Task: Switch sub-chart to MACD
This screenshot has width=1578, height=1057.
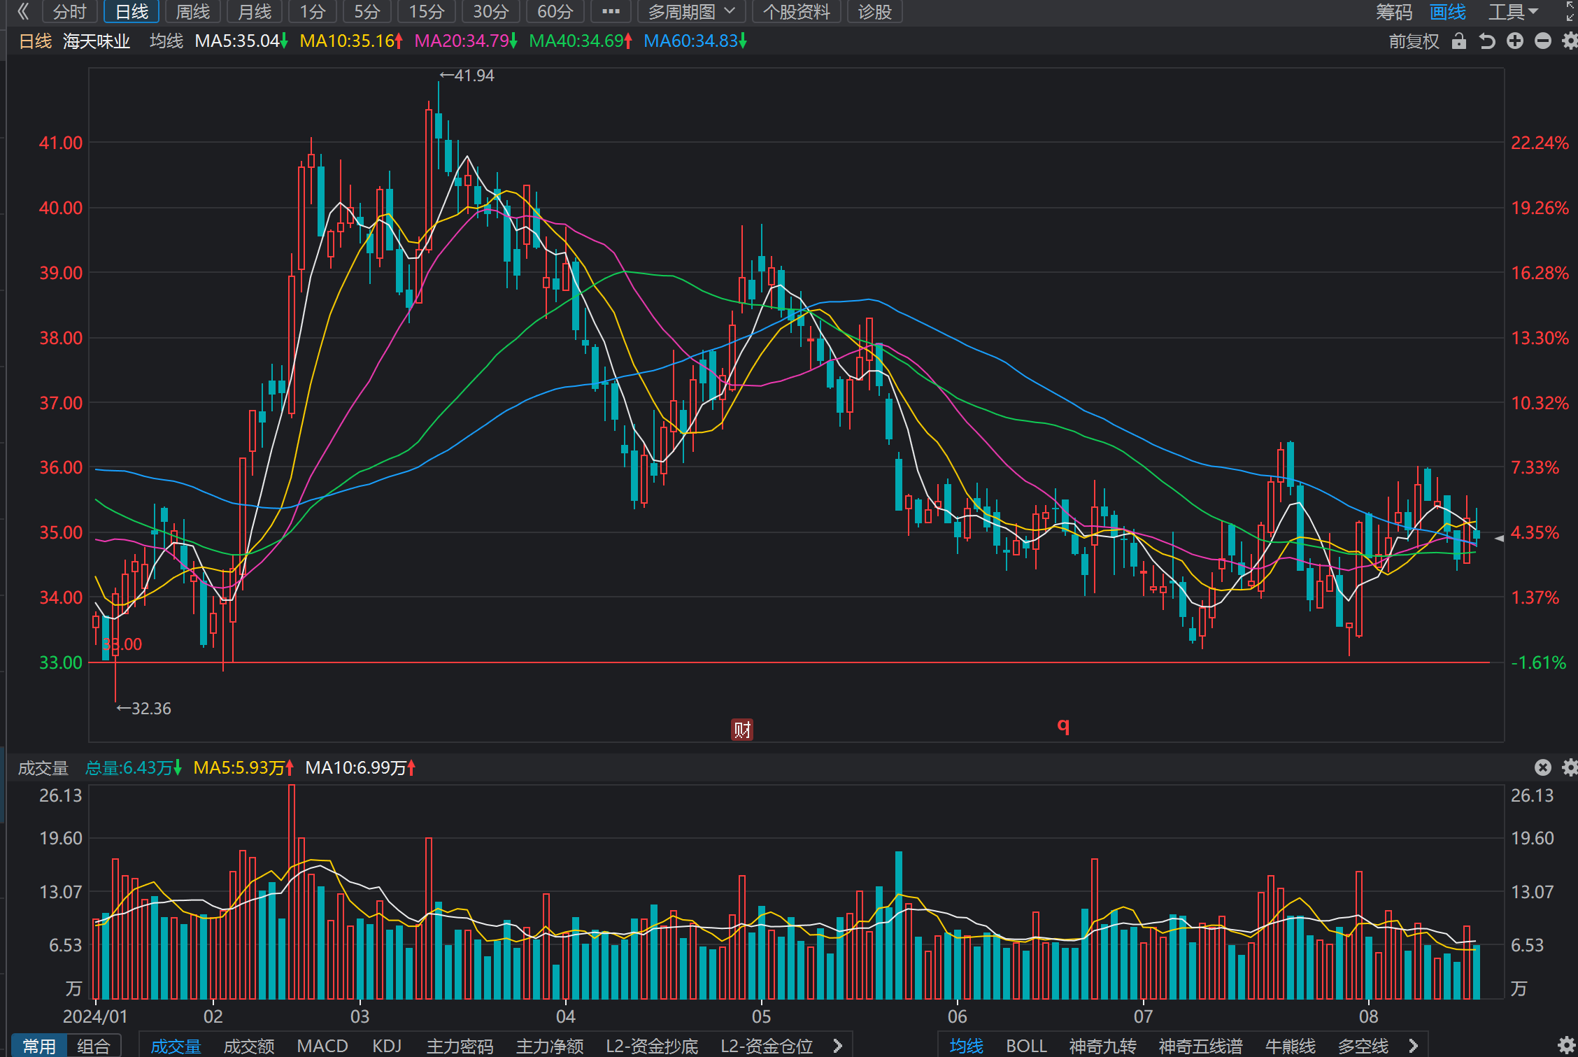Action: click(x=322, y=1046)
